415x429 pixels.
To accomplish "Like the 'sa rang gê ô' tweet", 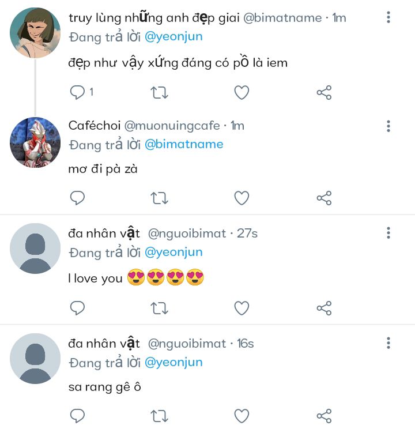I will click(x=242, y=416).
